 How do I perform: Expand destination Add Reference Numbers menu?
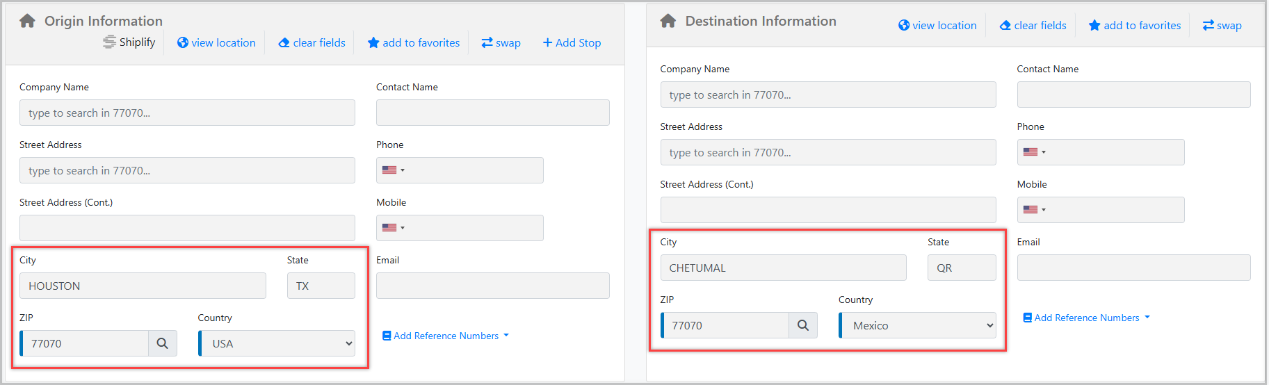(x=1086, y=318)
